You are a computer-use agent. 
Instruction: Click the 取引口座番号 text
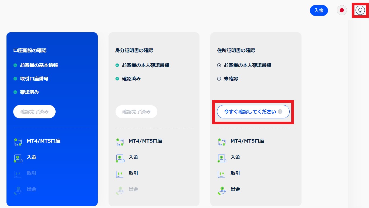coord(34,79)
